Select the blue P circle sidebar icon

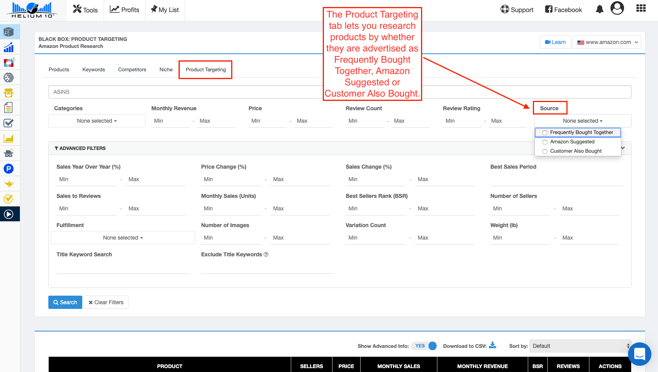[9, 169]
